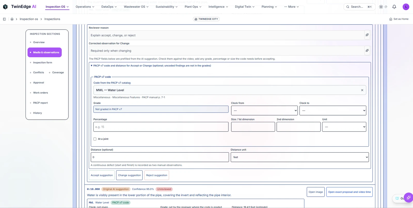
Task: Open the Clock to dropdown
Action: point(333,111)
